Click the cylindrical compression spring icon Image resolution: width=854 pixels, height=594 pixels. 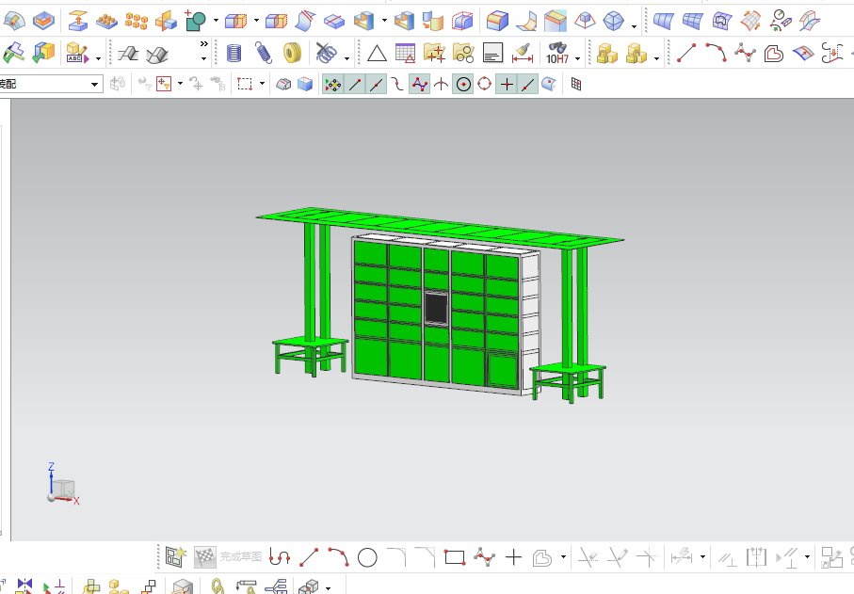click(x=234, y=53)
